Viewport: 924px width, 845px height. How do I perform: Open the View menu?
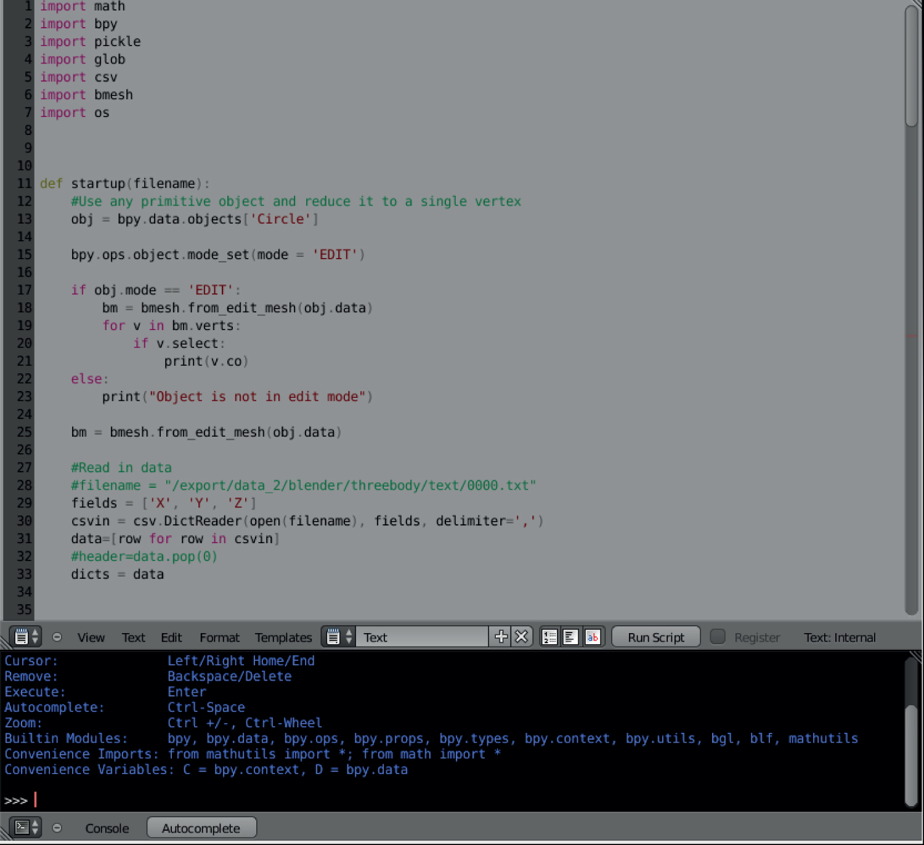(x=91, y=637)
